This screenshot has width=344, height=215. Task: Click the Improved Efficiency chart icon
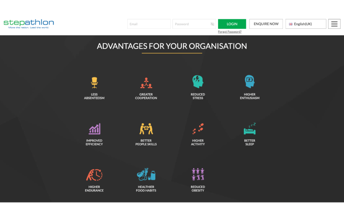point(95,129)
